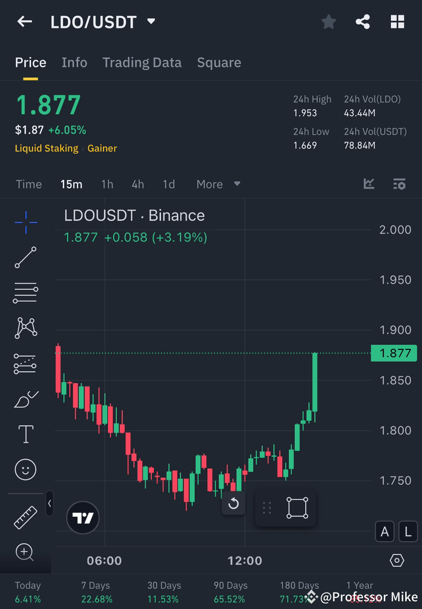Open chart settings via the gear icon

(x=397, y=560)
